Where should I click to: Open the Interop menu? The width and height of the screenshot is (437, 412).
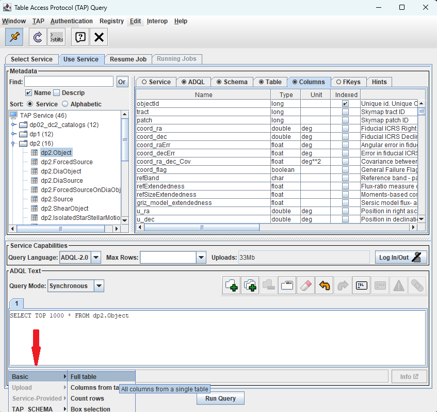tap(157, 21)
